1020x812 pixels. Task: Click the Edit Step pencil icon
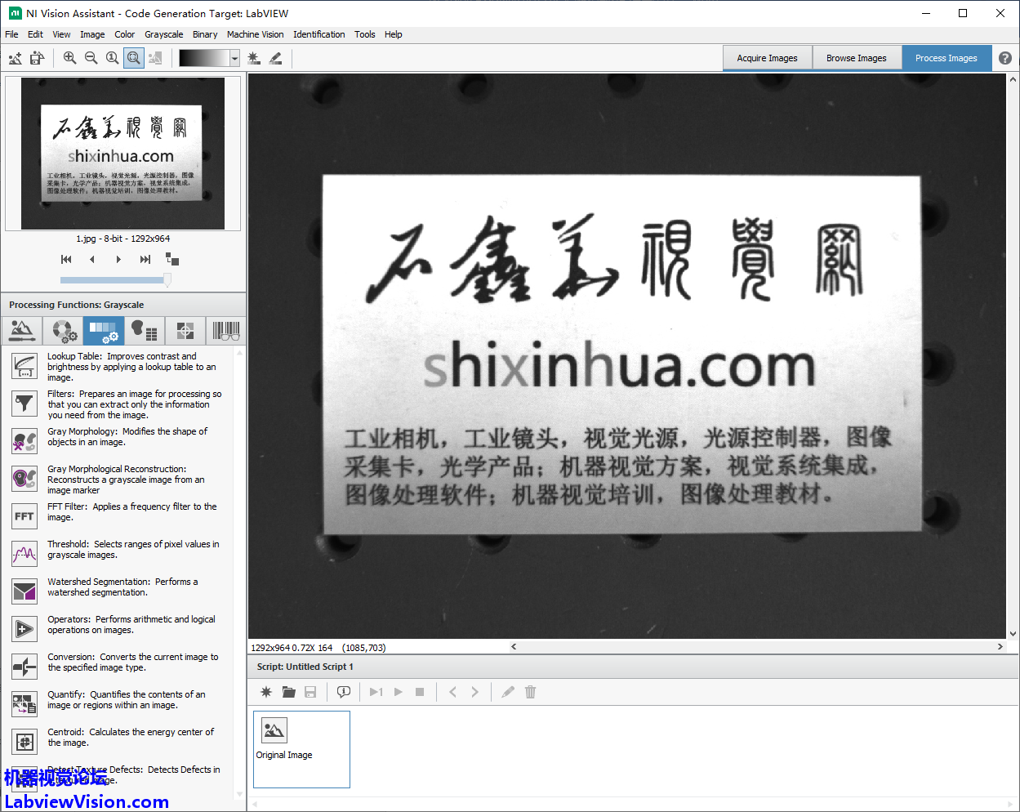tap(508, 692)
